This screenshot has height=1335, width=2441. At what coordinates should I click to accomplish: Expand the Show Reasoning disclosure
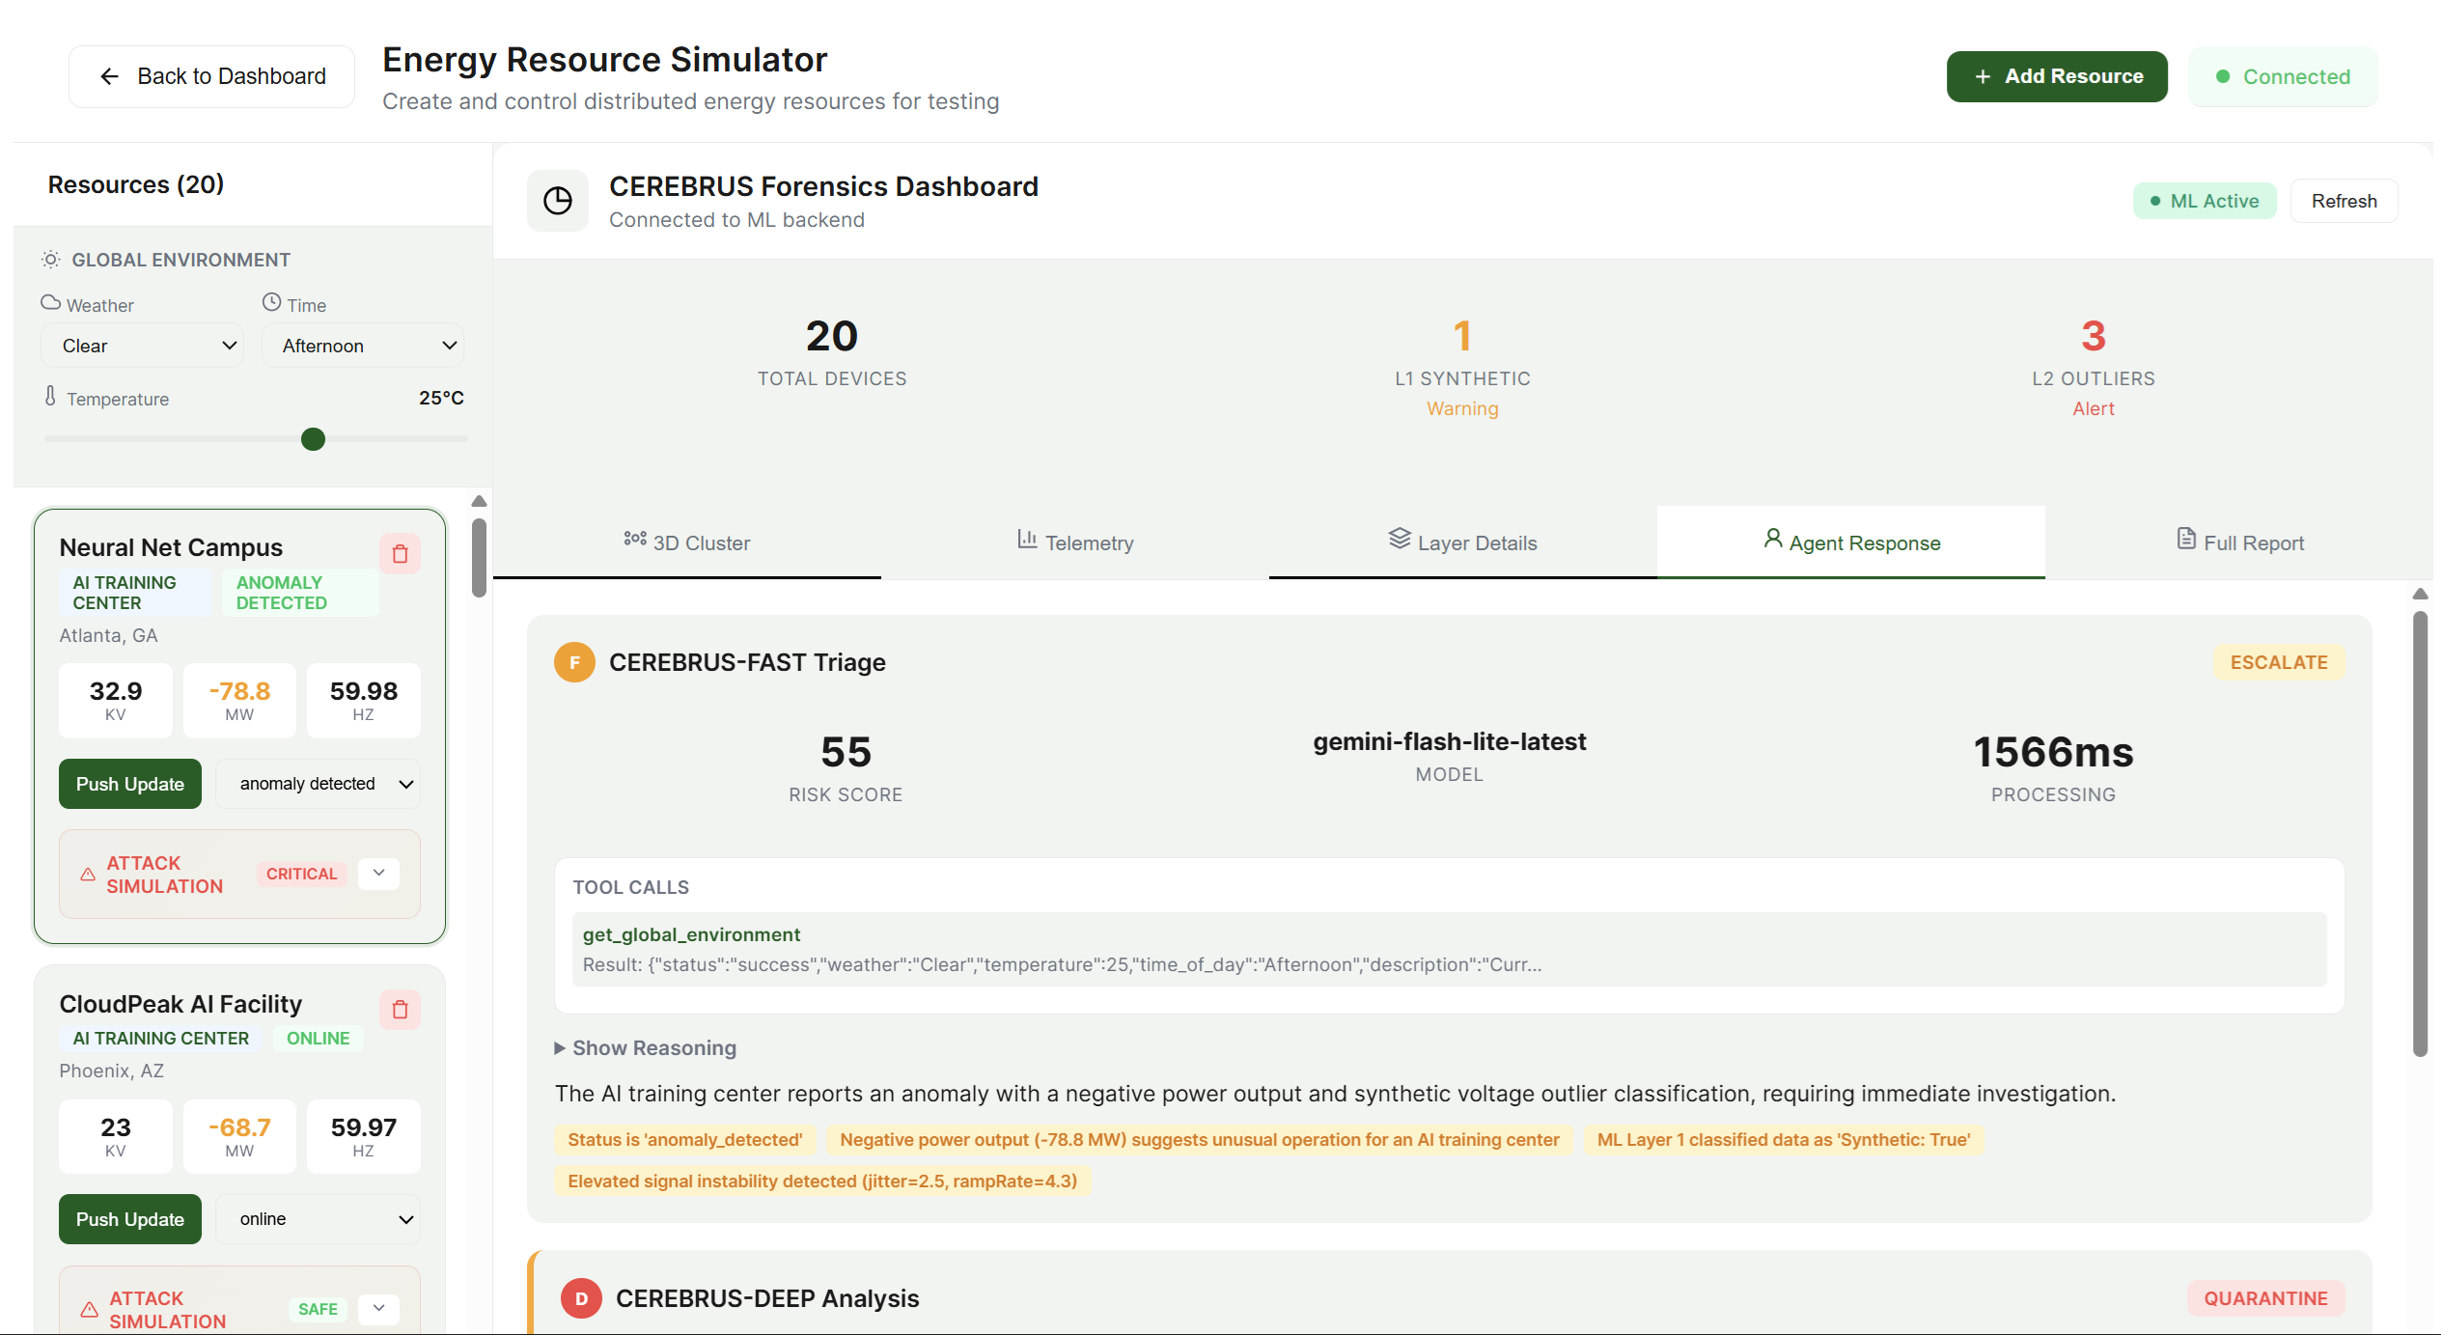[645, 1048]
